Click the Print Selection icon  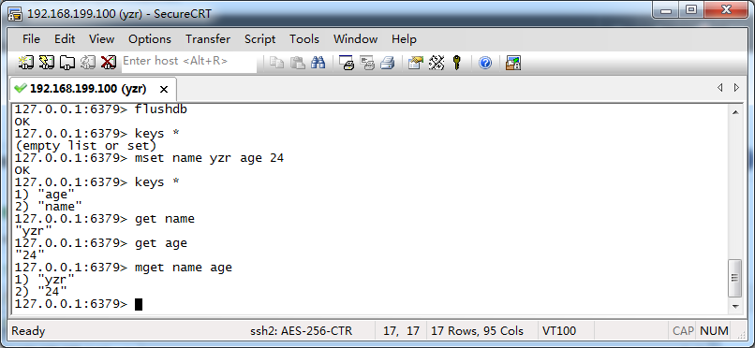pyautogui.click(x=367, y=63)
